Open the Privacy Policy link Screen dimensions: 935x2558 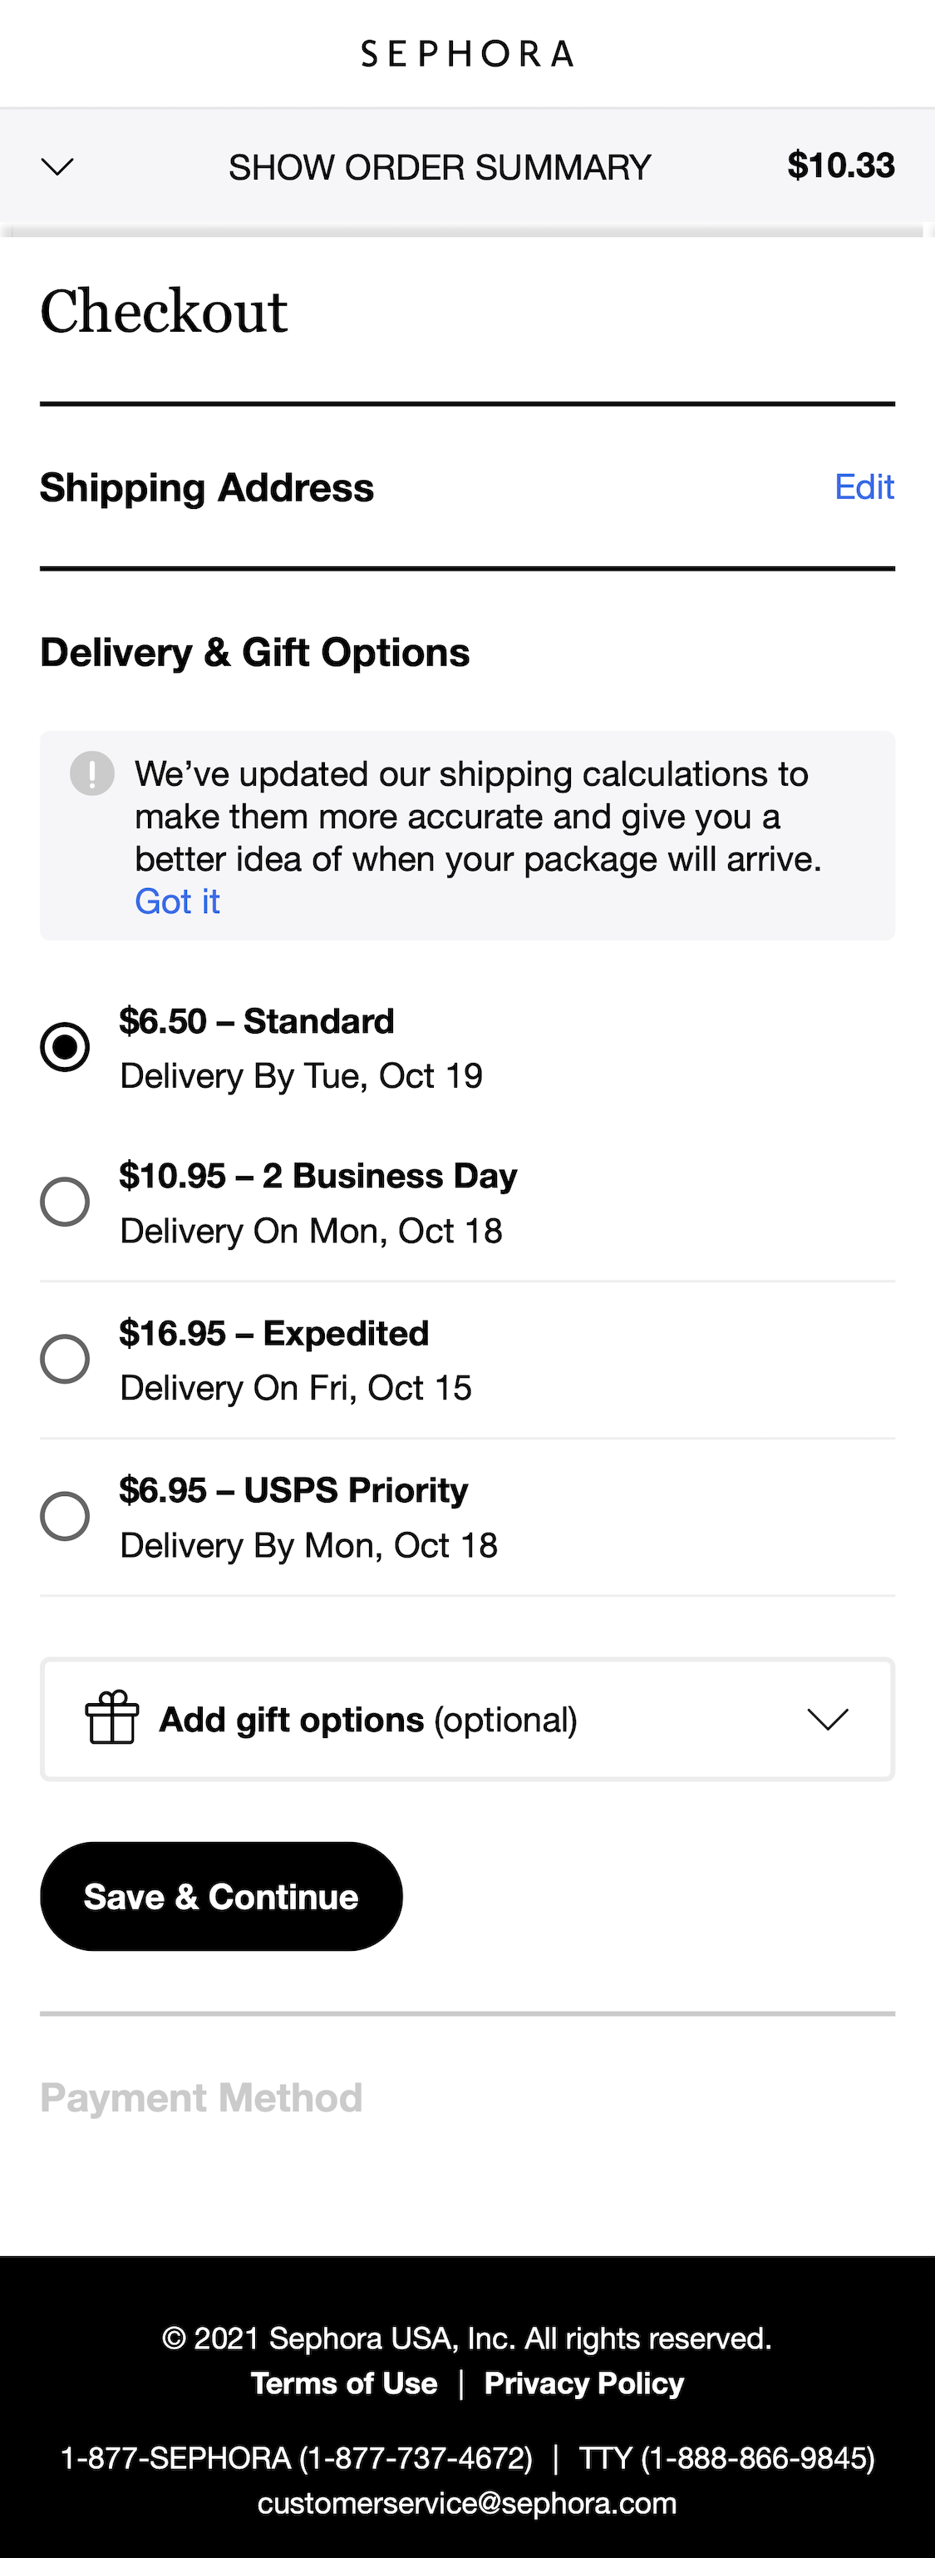point(583,2383)
